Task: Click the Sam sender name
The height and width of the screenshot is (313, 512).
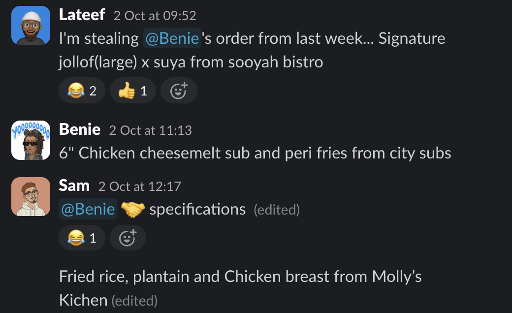Action: coord(74,186)
